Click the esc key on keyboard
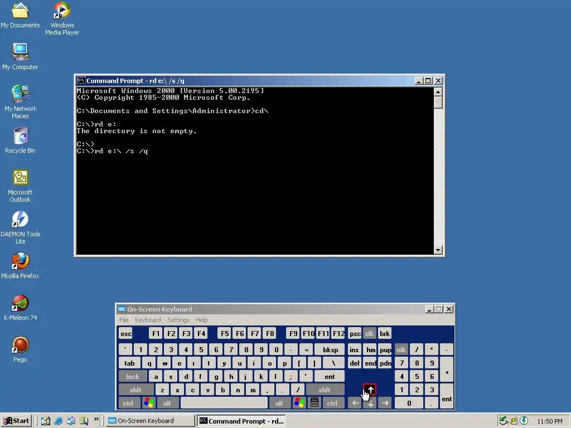Viewport: 571px width, 428px height. click(x=126, y=333)
